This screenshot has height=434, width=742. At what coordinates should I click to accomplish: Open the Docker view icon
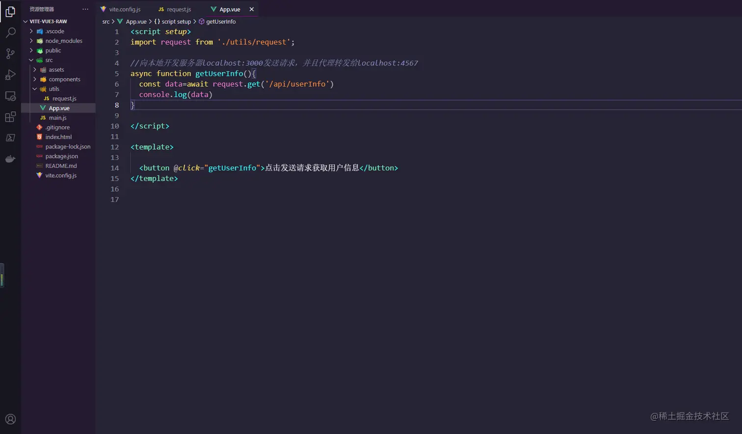[10, 159]
